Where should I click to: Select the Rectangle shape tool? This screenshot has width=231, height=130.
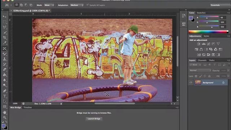tap(5, 107)
